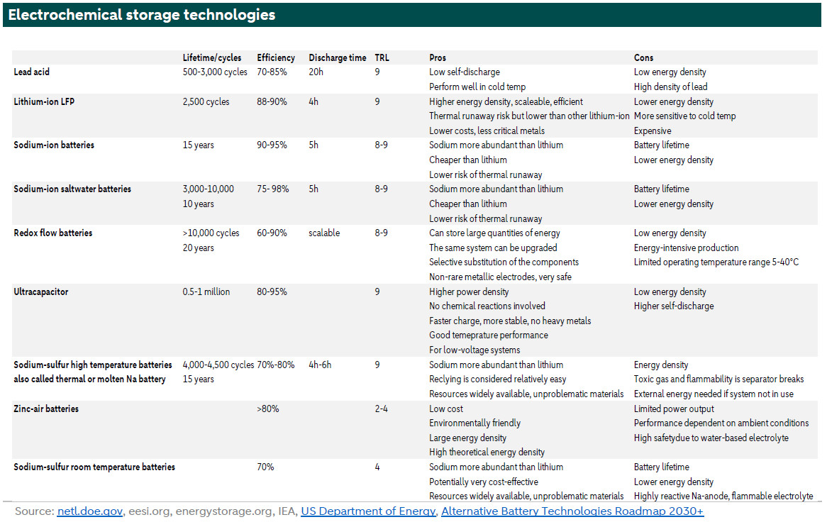
Task: Click the '60-90%' efficiency cell
Action: click(272, 233)
